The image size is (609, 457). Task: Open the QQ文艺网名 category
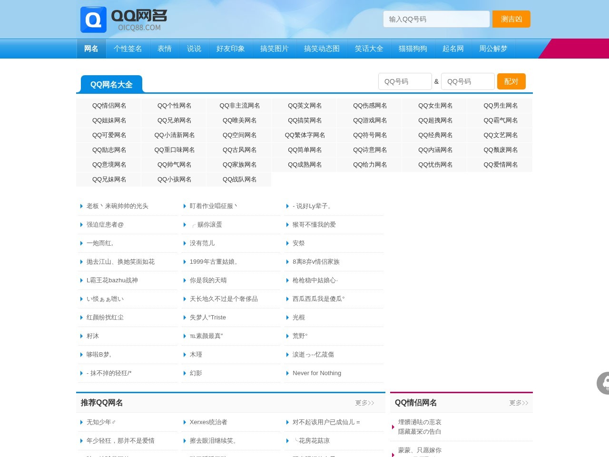coord(501,135)
